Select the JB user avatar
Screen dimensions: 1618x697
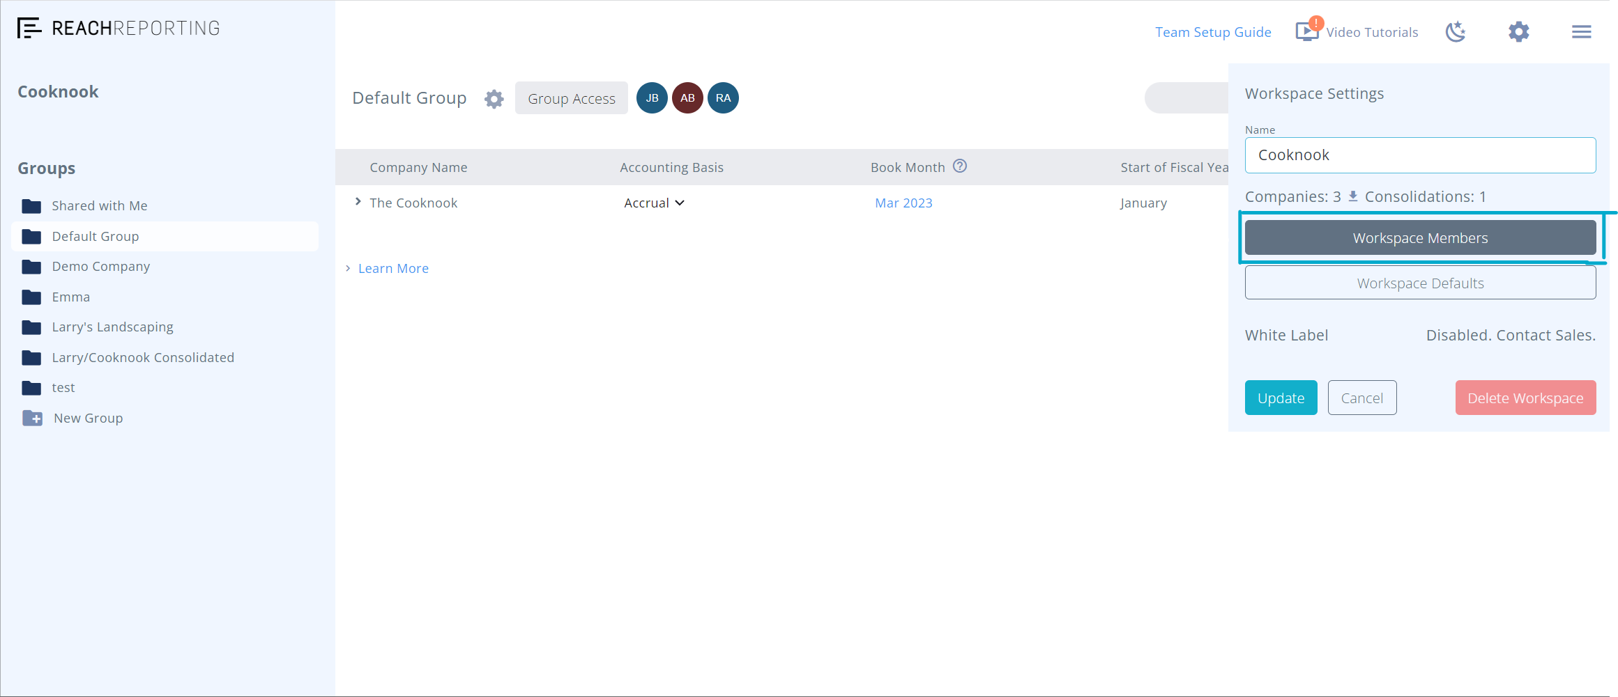tap(652, 98)
